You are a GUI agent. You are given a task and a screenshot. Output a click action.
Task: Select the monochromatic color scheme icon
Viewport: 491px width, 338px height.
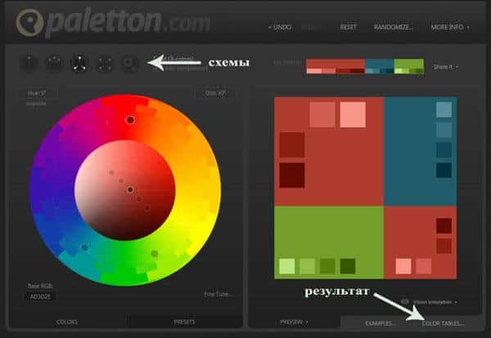pos(29,63)
